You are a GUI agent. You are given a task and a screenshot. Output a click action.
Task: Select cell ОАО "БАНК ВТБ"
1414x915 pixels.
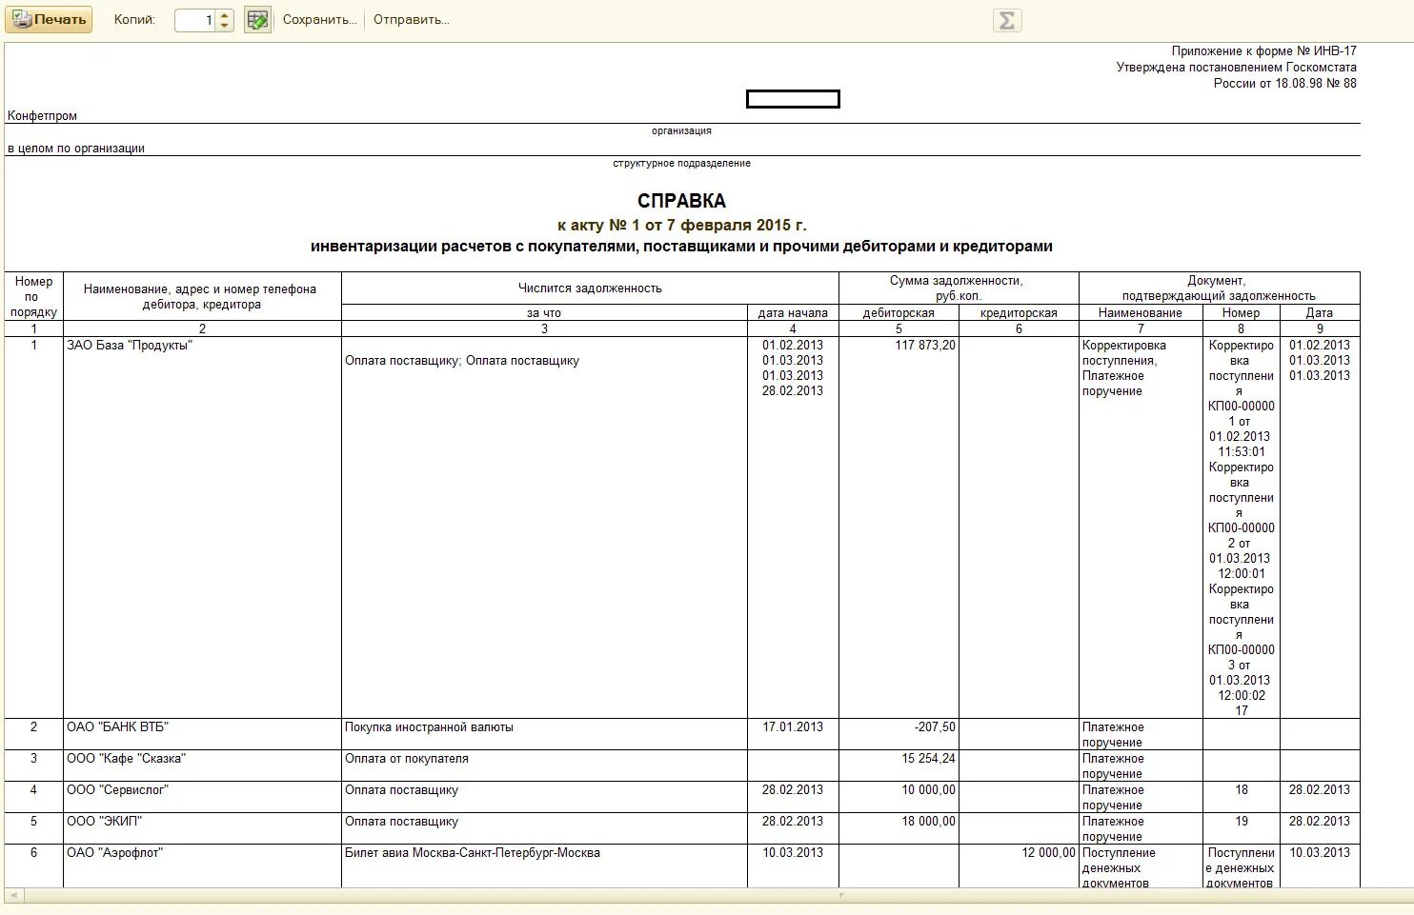[x=202, y=734]
